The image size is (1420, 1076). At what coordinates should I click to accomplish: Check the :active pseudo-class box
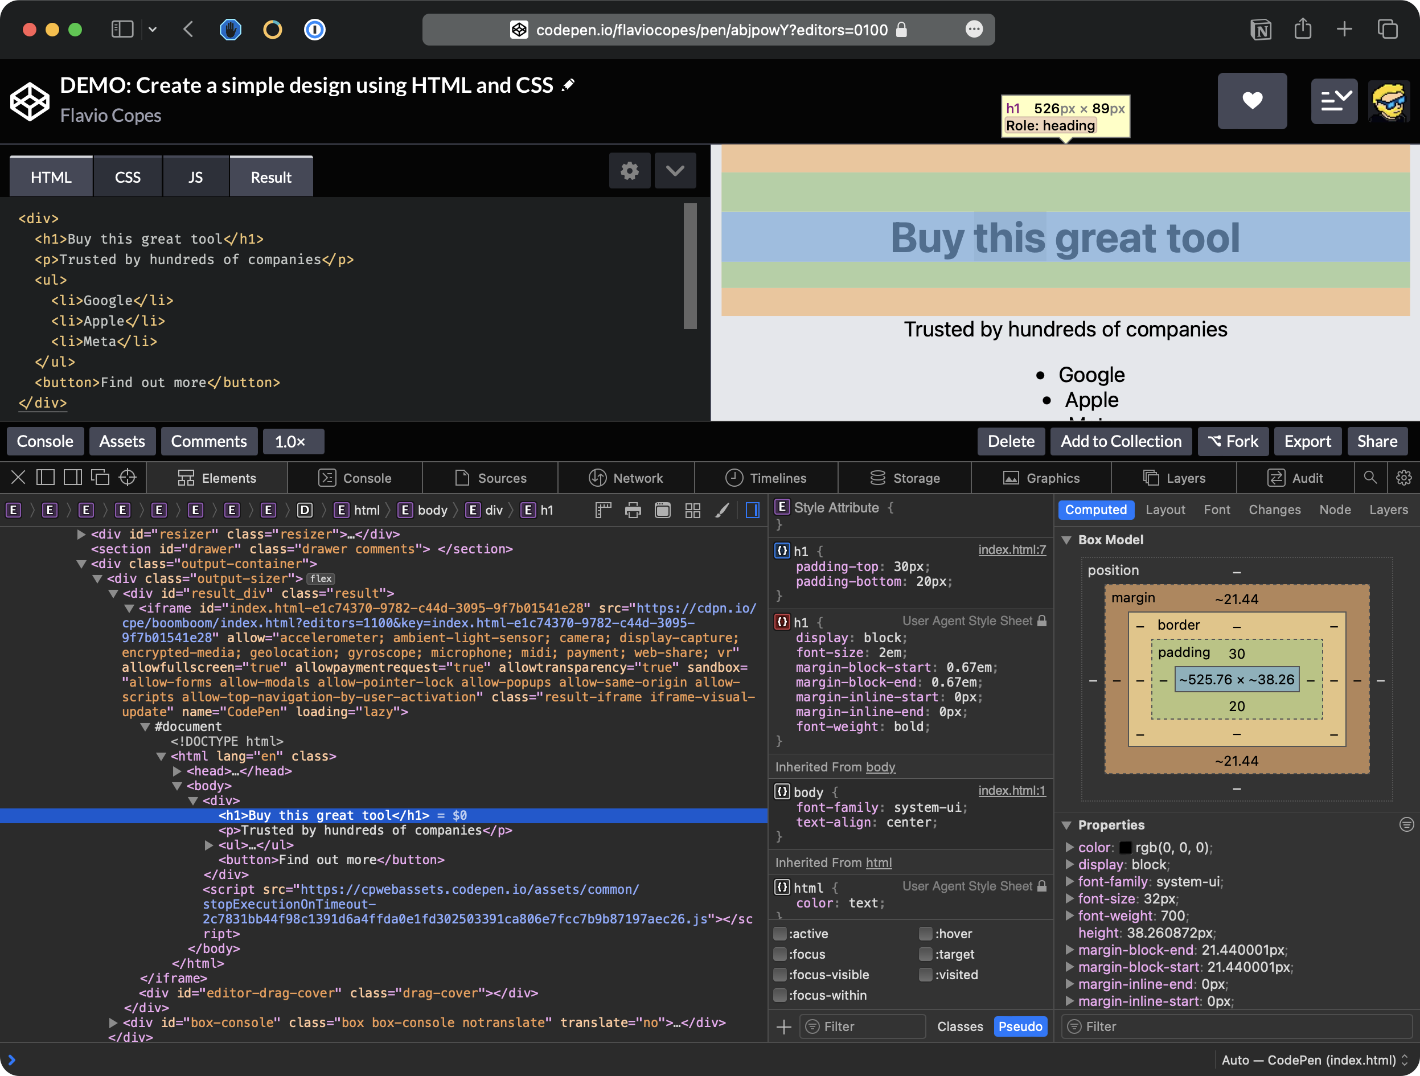click(x=780, y=934)
